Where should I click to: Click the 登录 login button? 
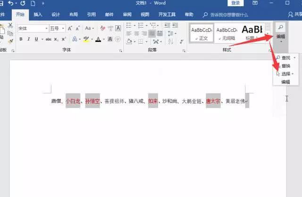tap(235, 3)
